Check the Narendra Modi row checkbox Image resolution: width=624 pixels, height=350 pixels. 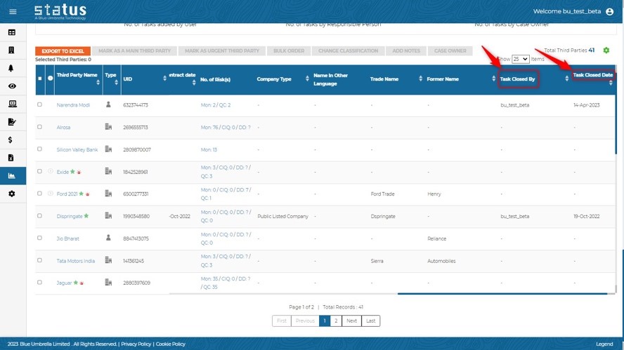point(39,105)
